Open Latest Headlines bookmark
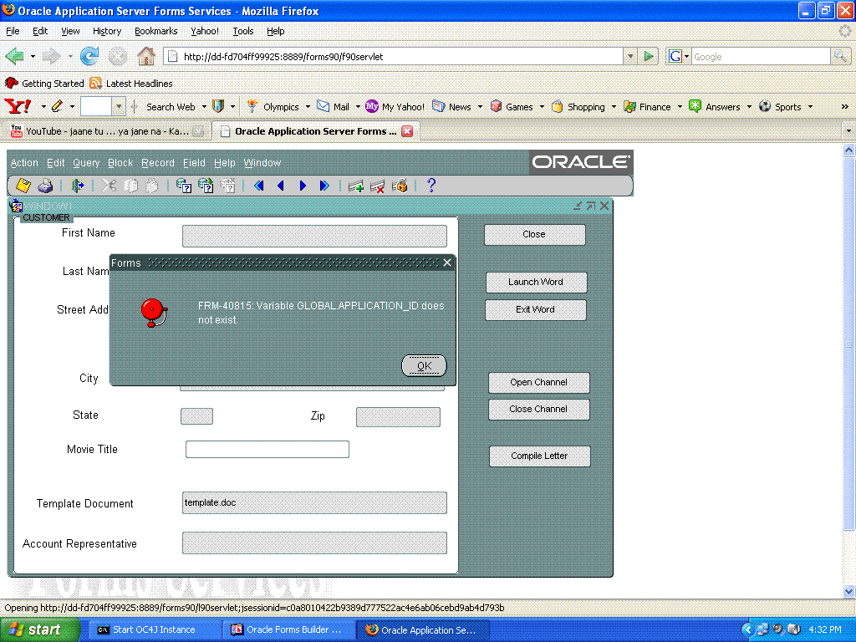Screen dimensions: 856x642 (x=131, y=83)
